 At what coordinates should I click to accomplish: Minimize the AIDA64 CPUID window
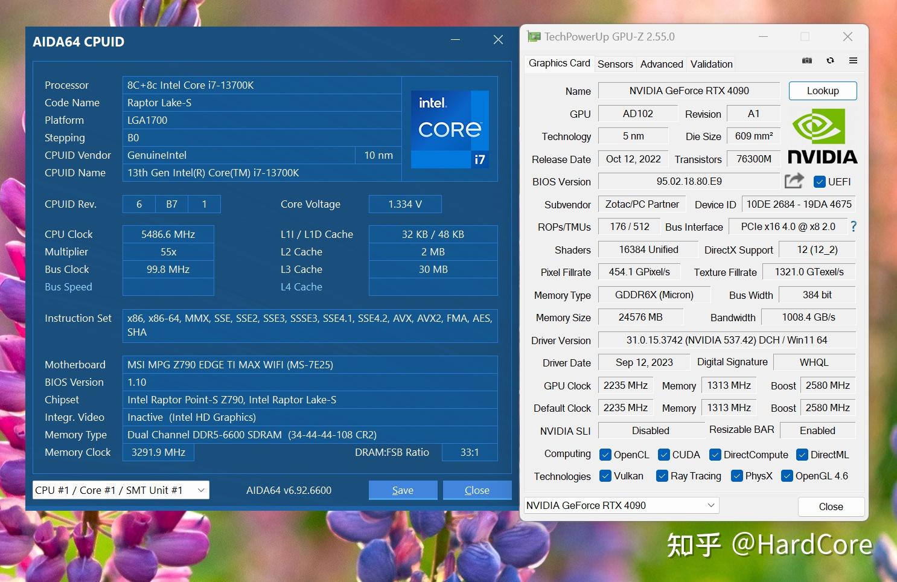point(456,40)
